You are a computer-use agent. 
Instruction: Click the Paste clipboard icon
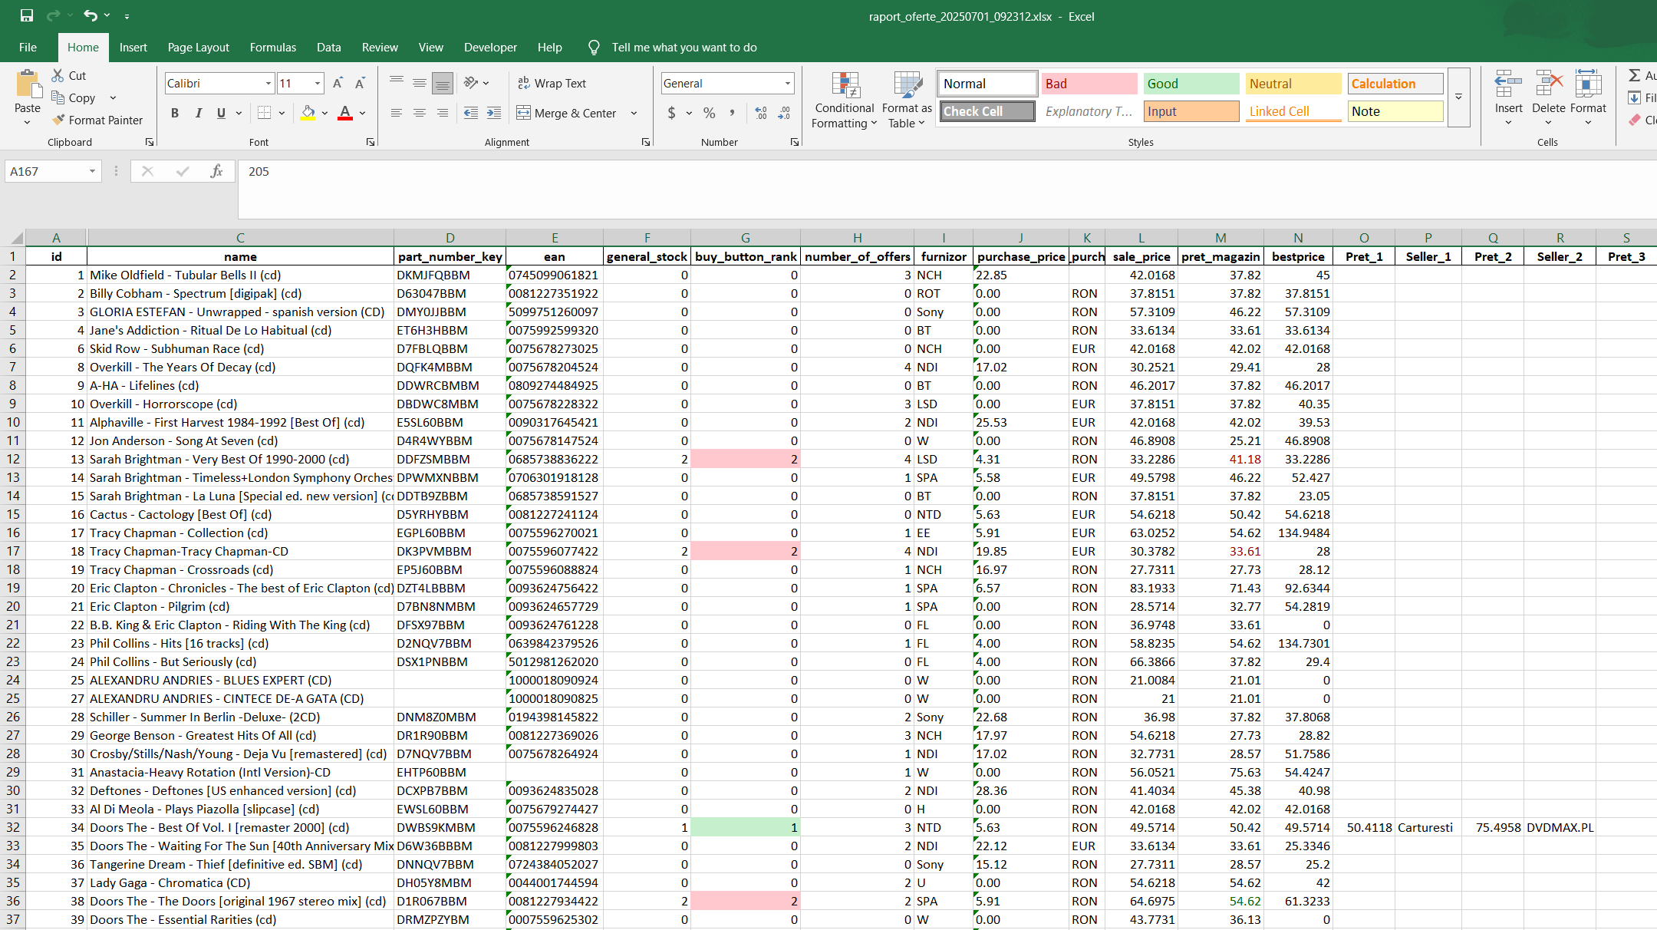click(x=28, y=84)
